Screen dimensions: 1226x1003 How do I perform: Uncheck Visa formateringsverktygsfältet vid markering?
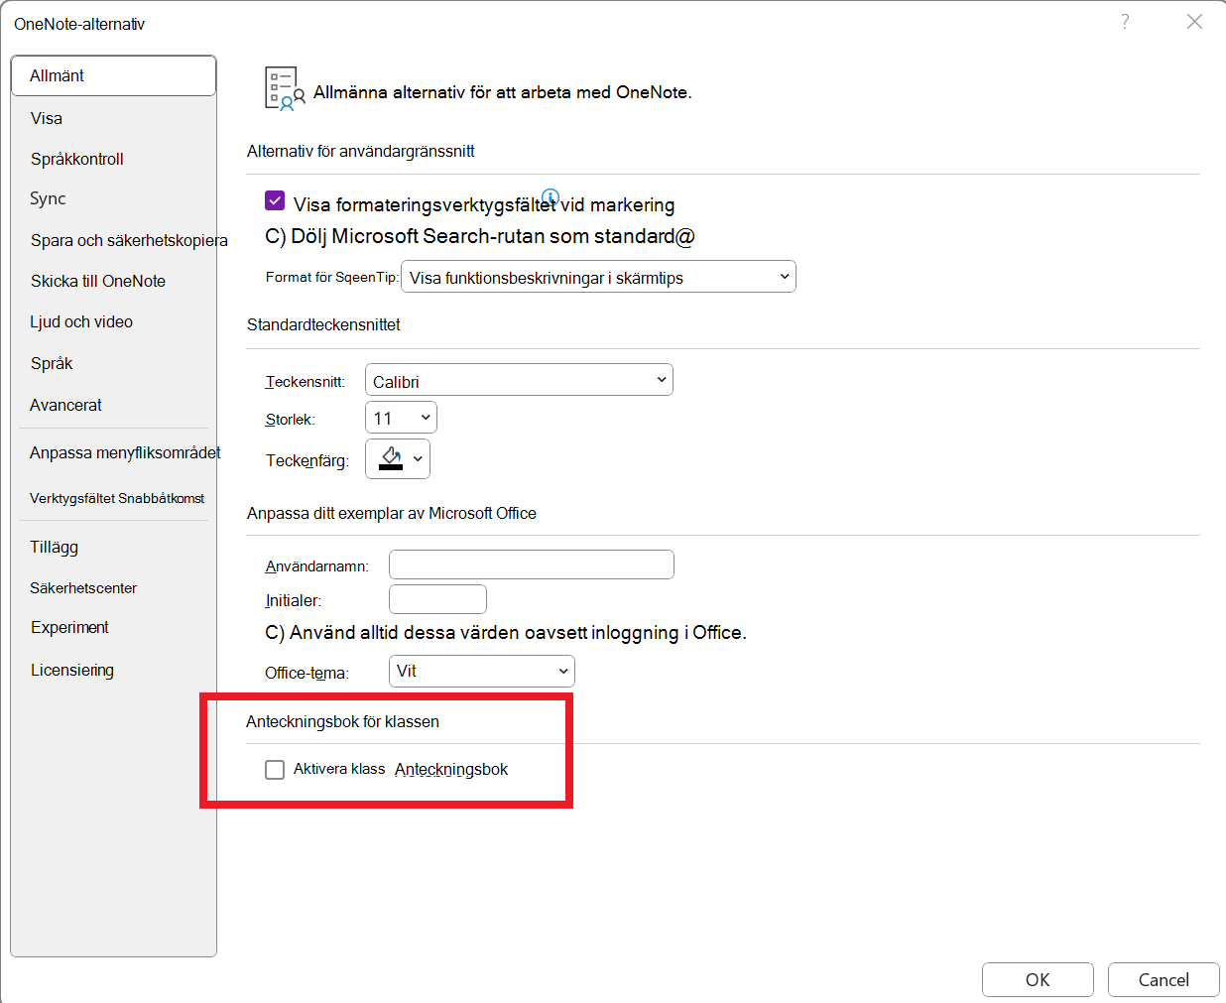tap(275, 201)
